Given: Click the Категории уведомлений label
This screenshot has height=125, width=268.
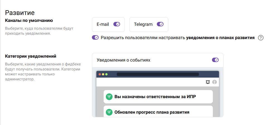Looking at the screenshot, I should tap(31, 56).
